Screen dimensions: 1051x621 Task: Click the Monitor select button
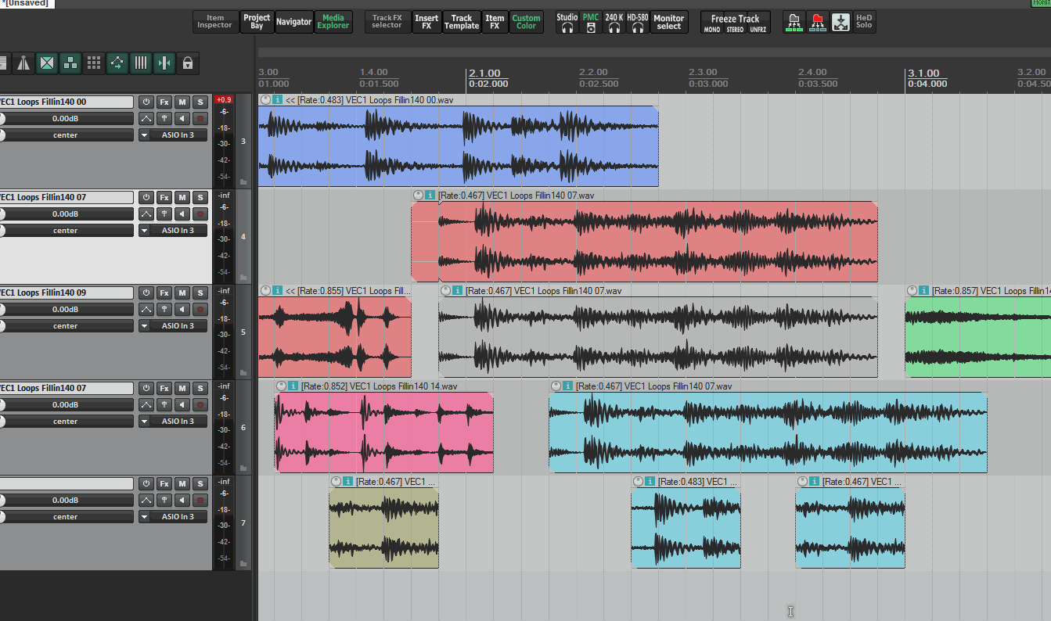click(668, 22)
